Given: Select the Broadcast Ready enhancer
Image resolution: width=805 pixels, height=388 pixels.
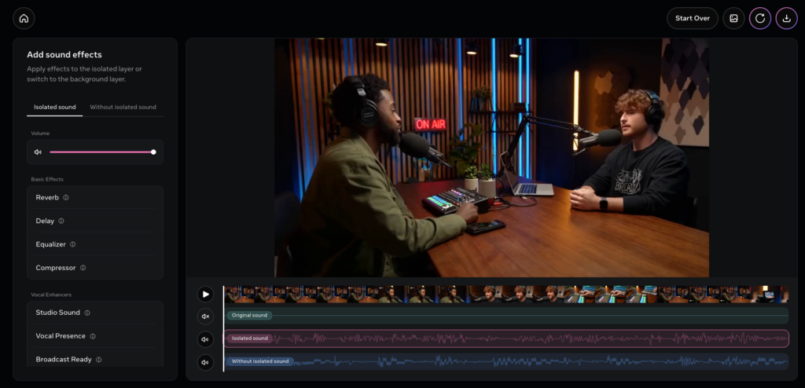Looking at the screenshot, I should tap(63, 359).
